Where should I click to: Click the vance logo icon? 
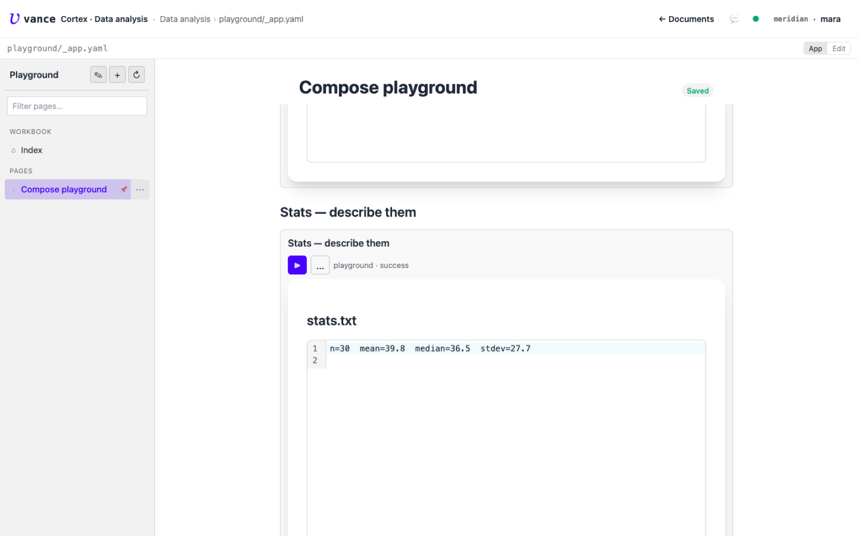click(x=14, y=19)
